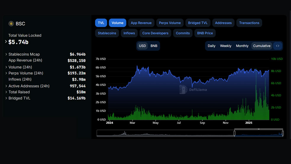
Task: Grab the left range selector handle
Action: coord(235,133)
